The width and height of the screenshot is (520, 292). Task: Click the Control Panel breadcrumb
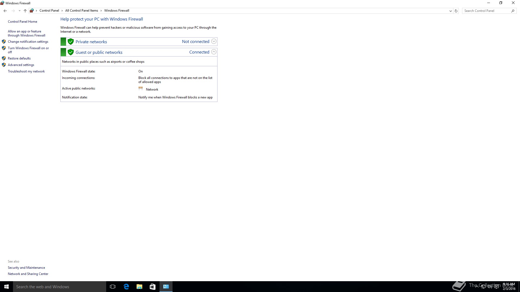tap(49, 11)
